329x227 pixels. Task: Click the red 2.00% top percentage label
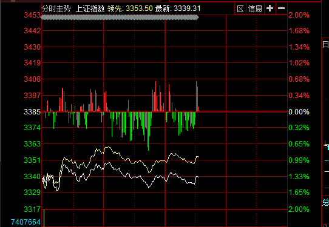[x=299, y=15]
